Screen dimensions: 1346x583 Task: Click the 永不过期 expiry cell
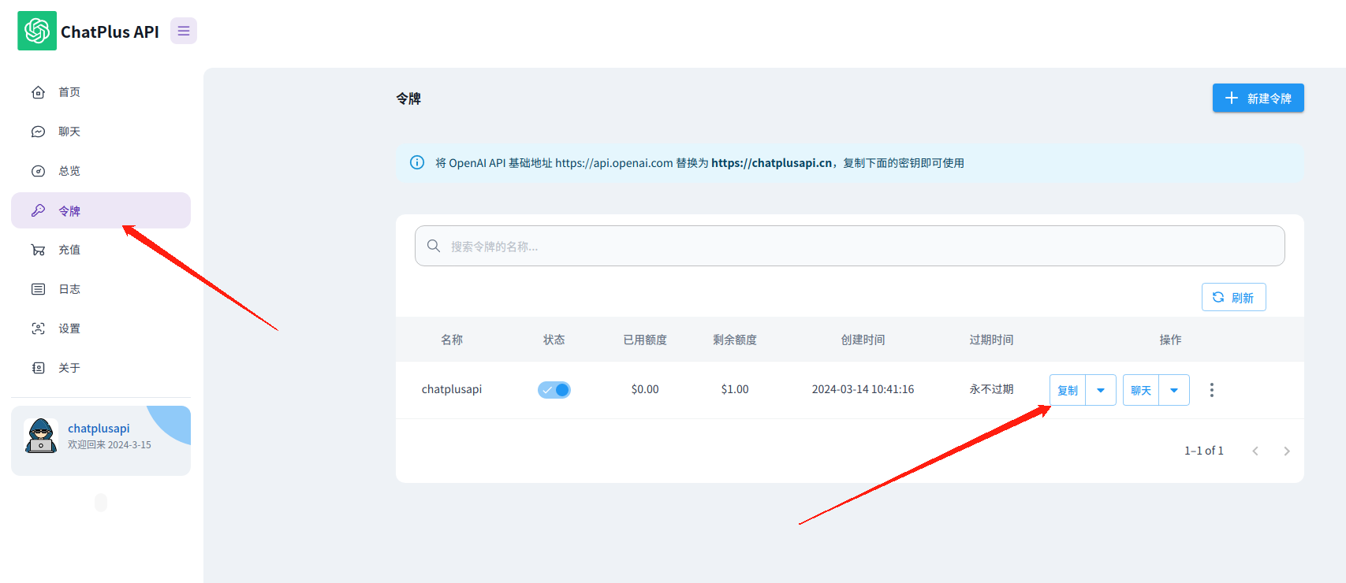pos(991,389)
